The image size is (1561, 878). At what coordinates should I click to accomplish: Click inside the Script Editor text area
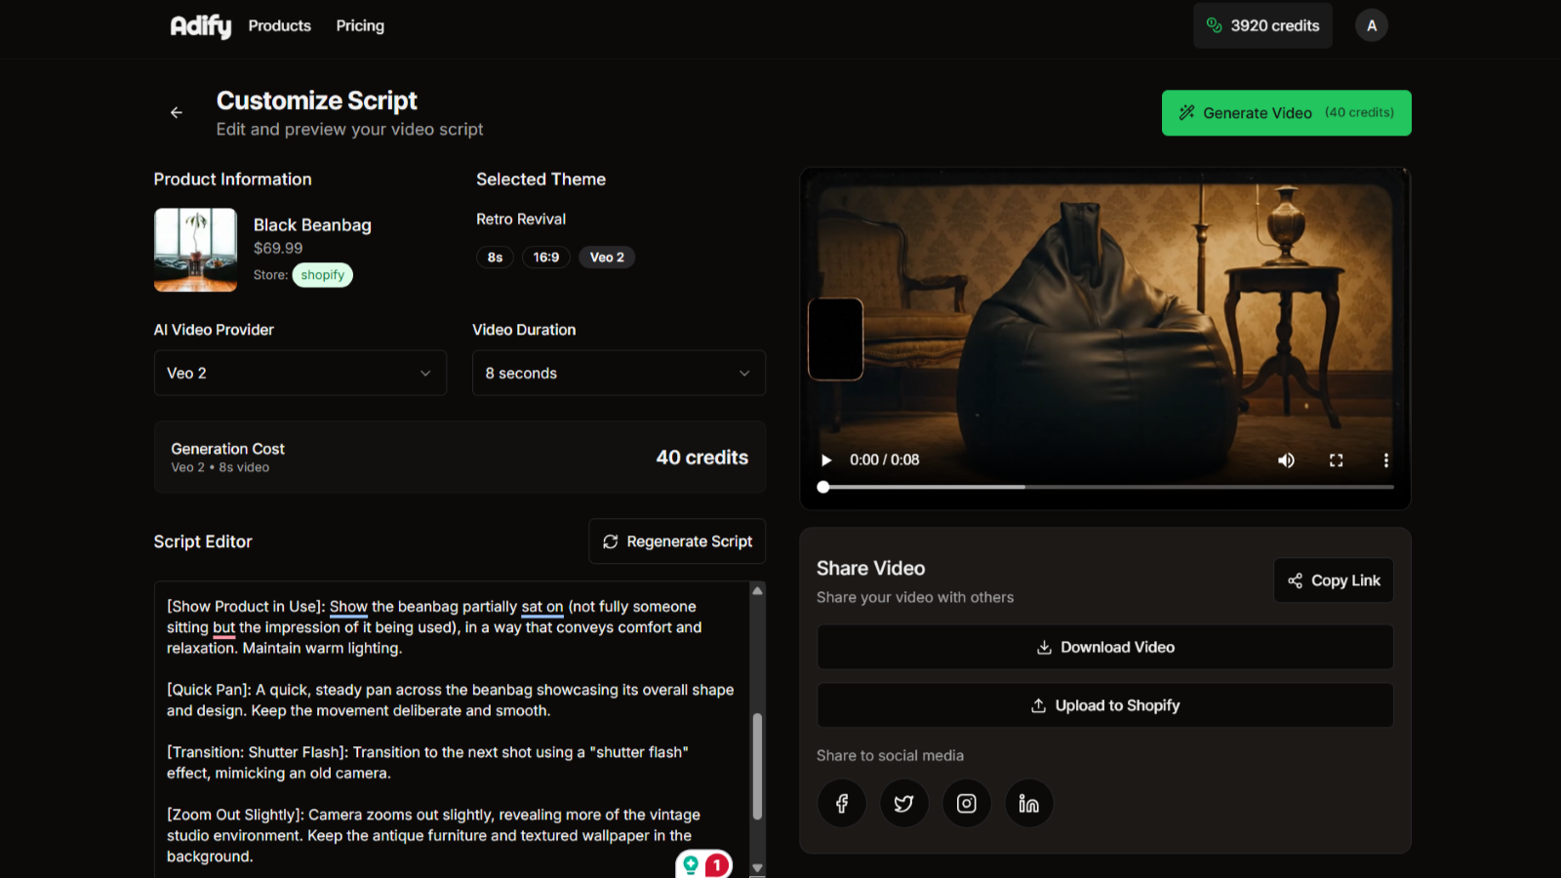(x=449, y=732)
